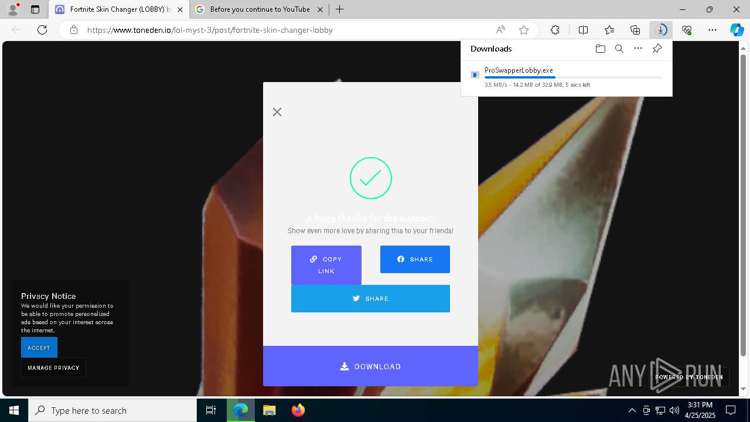Screen dimensions: 750x422
Task: Close the Fortnite Skin Changer tab
Action: click(180, 9)
